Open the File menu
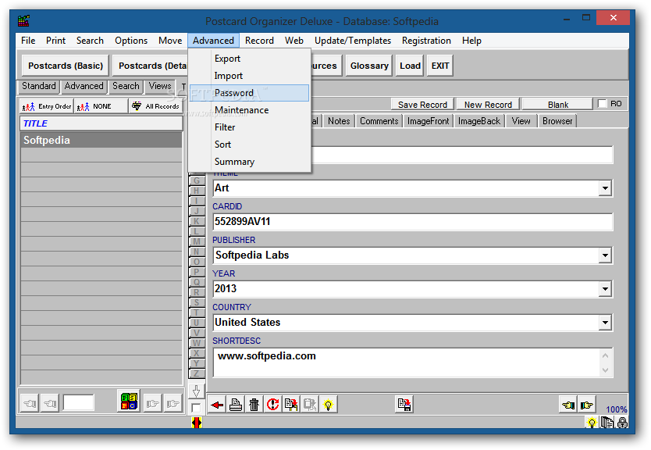651x450 pixels. (28, 41)
